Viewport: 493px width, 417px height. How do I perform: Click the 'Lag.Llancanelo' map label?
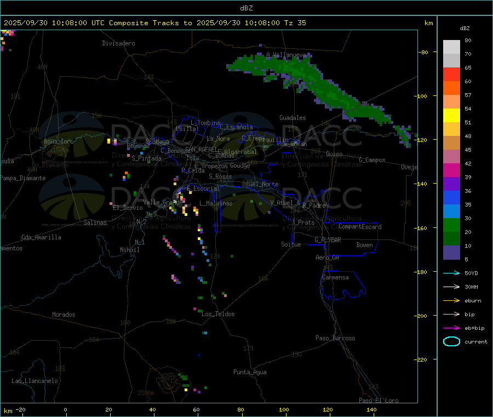click(35, 381)
